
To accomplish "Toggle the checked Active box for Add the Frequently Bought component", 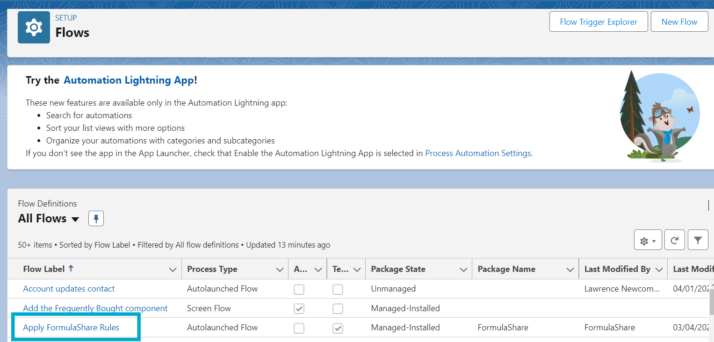I will coord(299,308).
